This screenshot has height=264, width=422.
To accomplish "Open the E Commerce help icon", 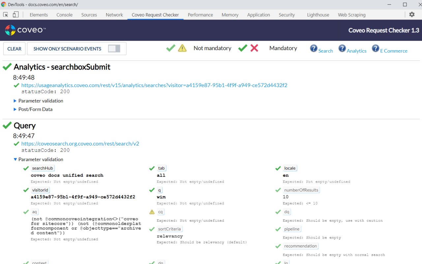I will [x=376, y=48].
